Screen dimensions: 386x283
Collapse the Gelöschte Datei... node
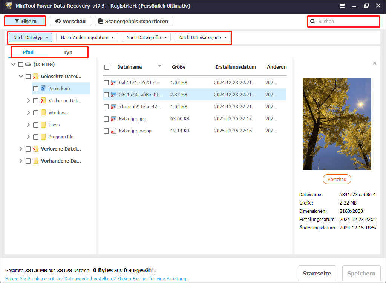coord(21,77)
